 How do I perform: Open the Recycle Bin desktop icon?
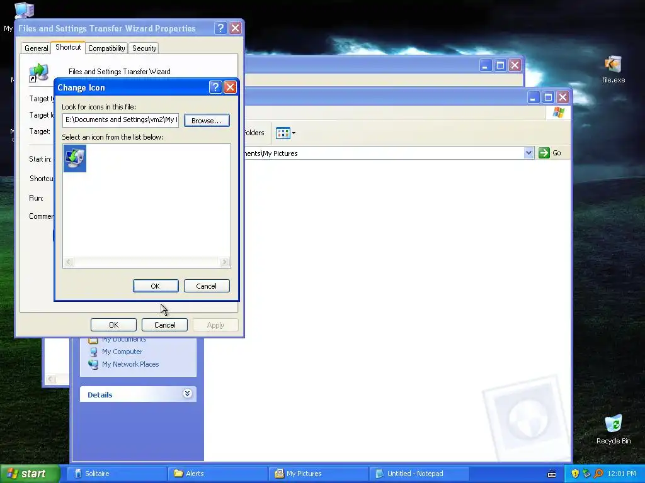coord(614,430)
